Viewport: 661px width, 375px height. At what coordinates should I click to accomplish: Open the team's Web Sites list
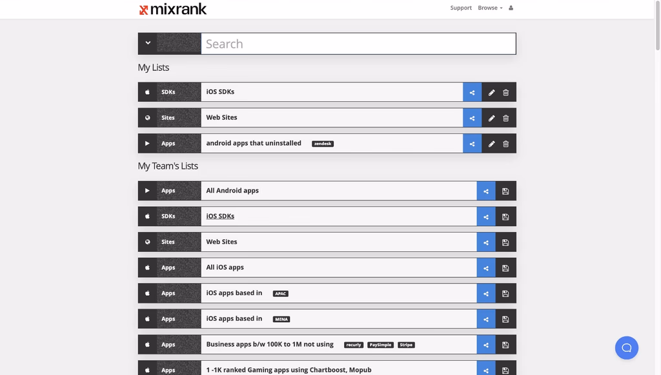(x=221, y=242)
